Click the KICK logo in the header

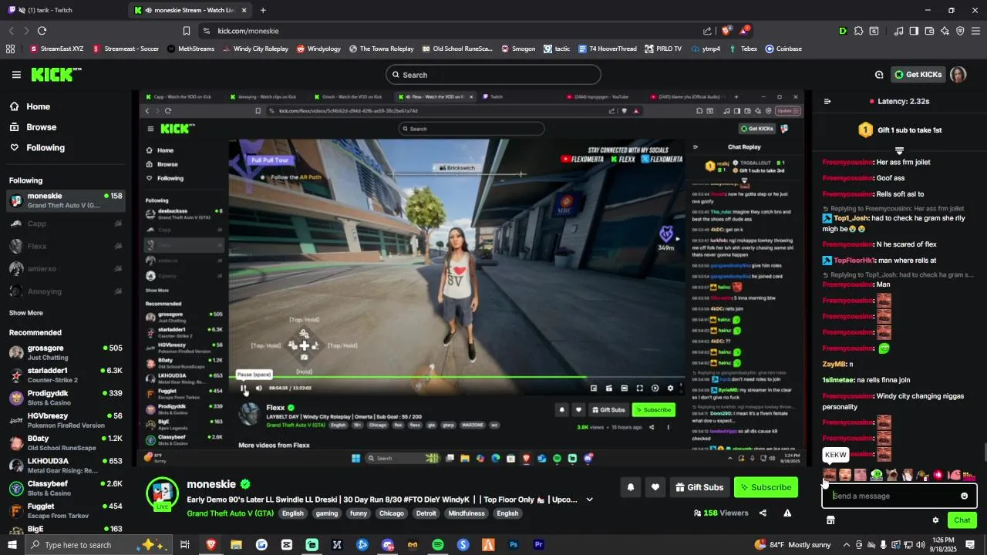click(x=56, y=75)
